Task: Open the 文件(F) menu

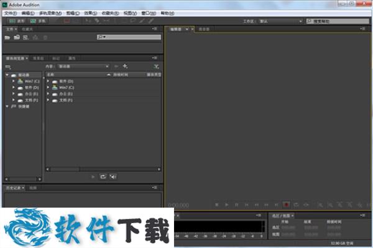Action: coord(11,13)
